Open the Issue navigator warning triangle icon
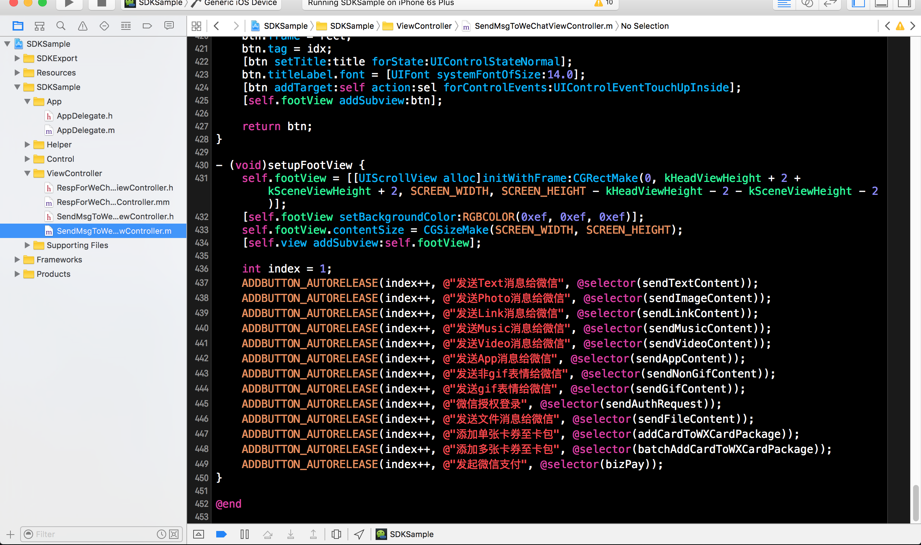Image resolution: width=921 pixels, height=545 pixels. [x=83, y=26]
